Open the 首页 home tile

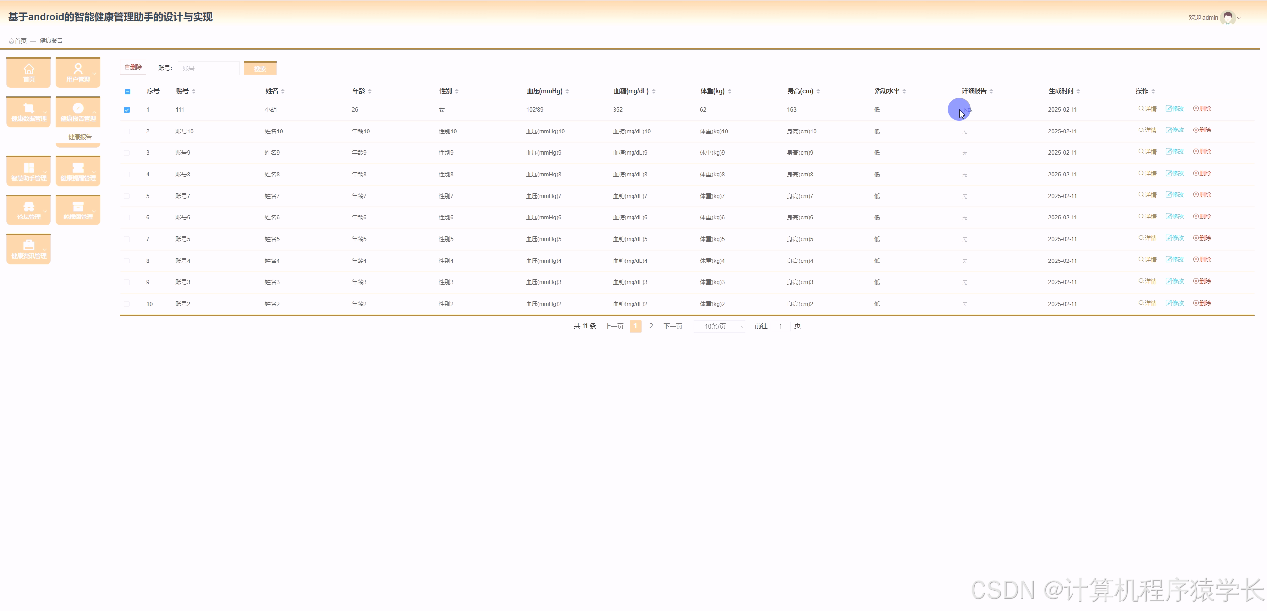29,73
